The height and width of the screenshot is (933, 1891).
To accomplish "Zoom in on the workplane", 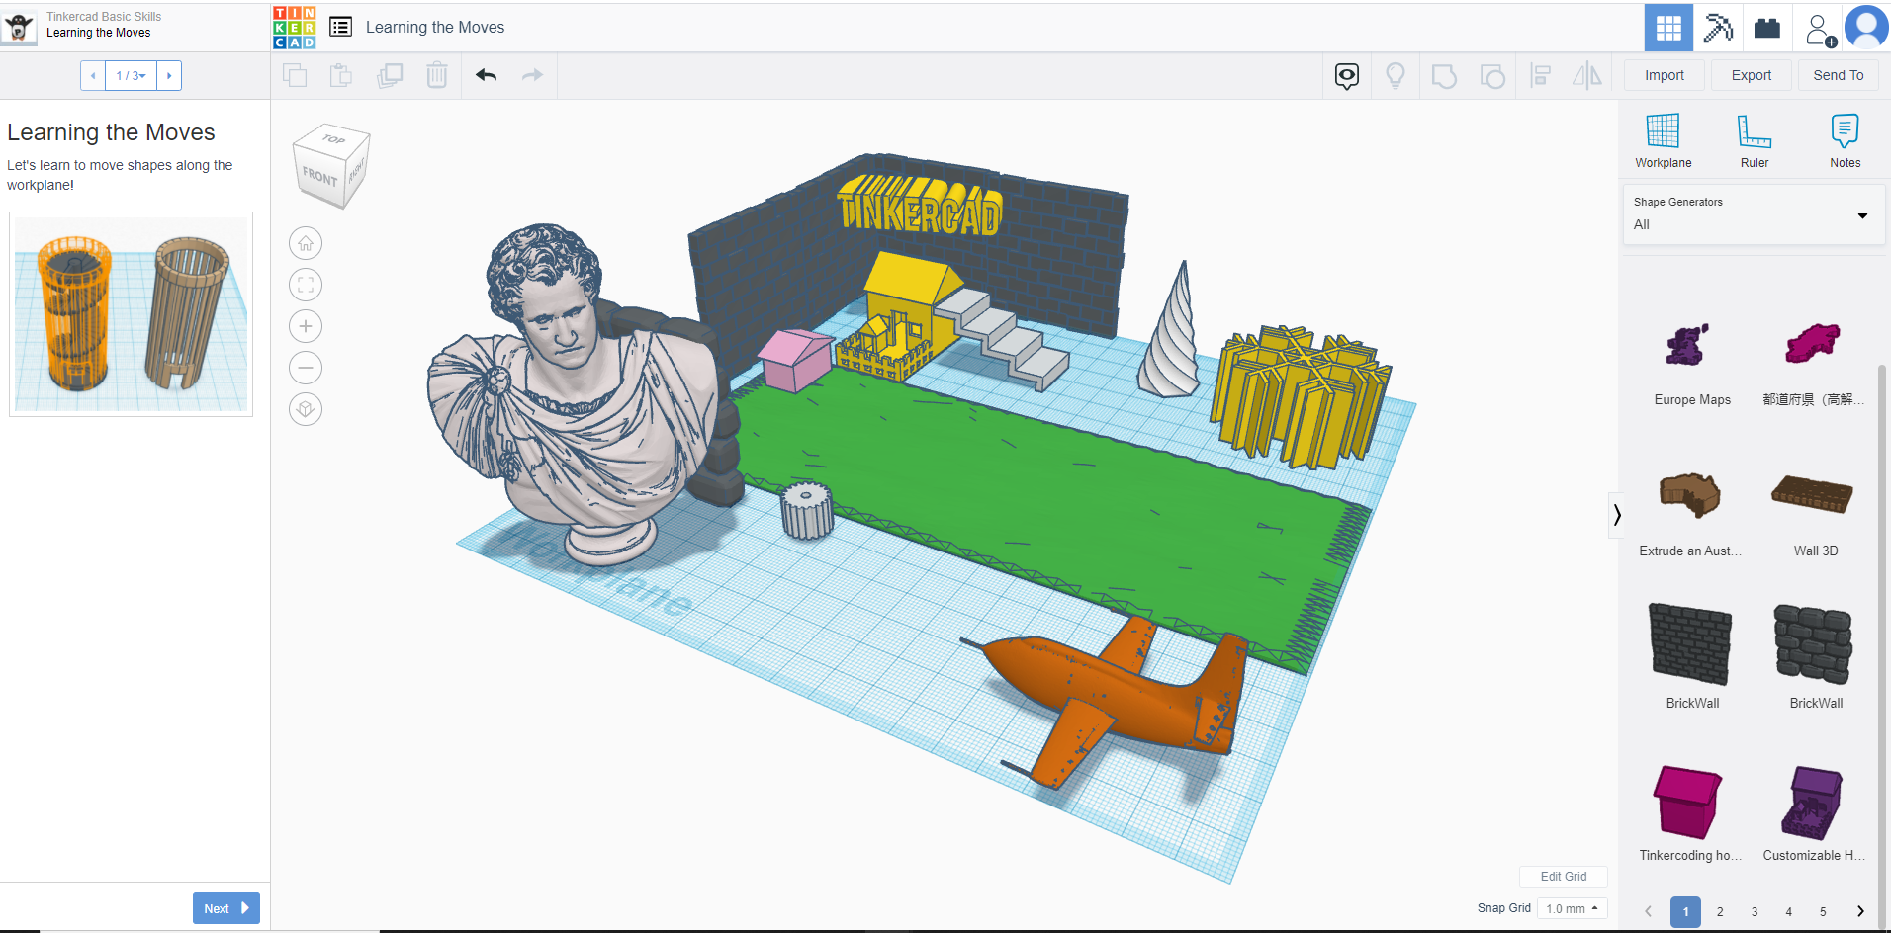I will 306,326.
